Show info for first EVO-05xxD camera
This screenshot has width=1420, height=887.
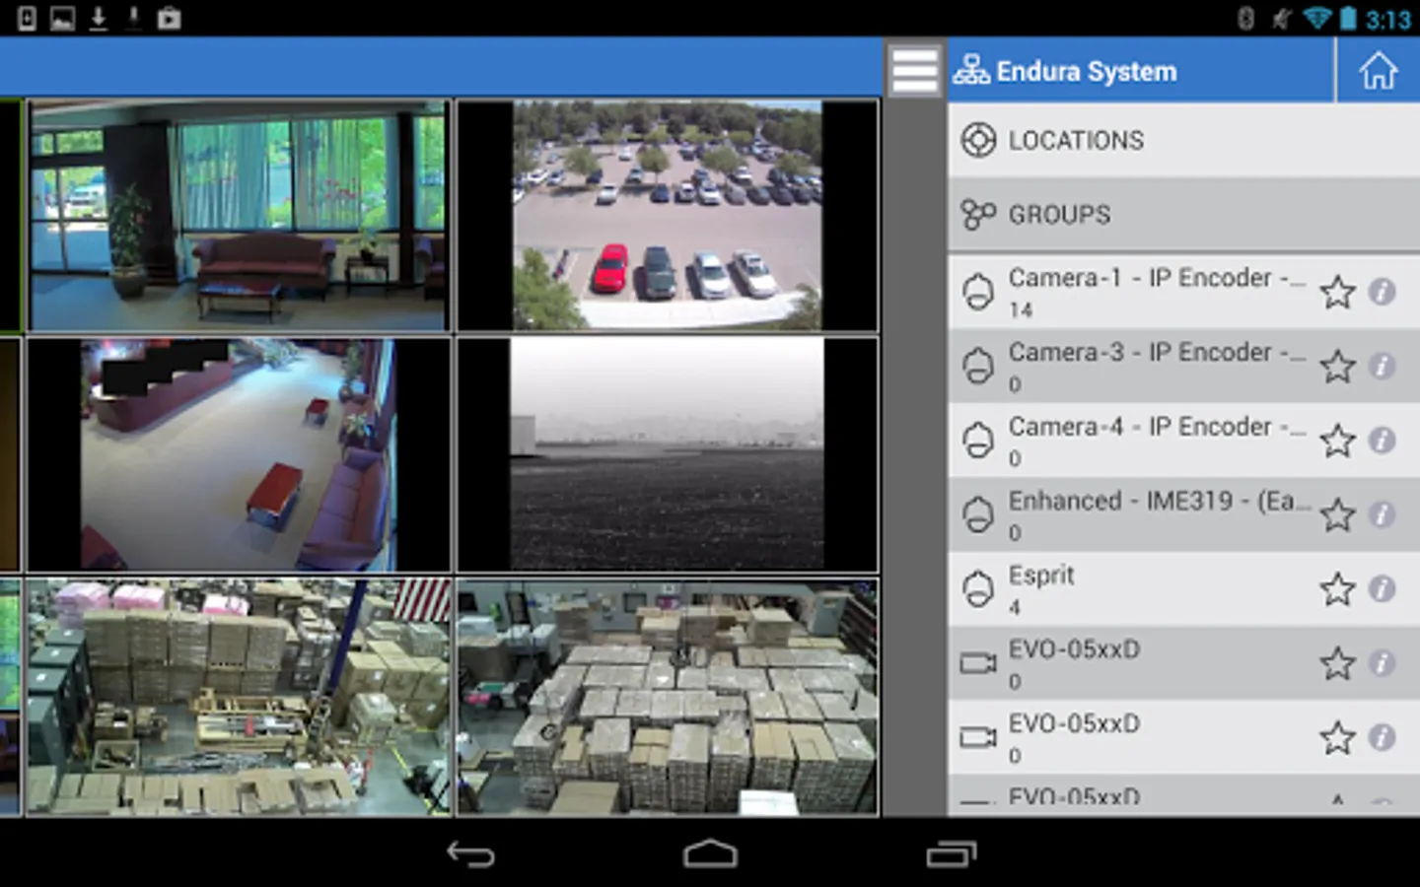[1383, 663]
